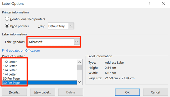Close the Label Options dialog
This screenshot has width=170, height=97.
163,3
